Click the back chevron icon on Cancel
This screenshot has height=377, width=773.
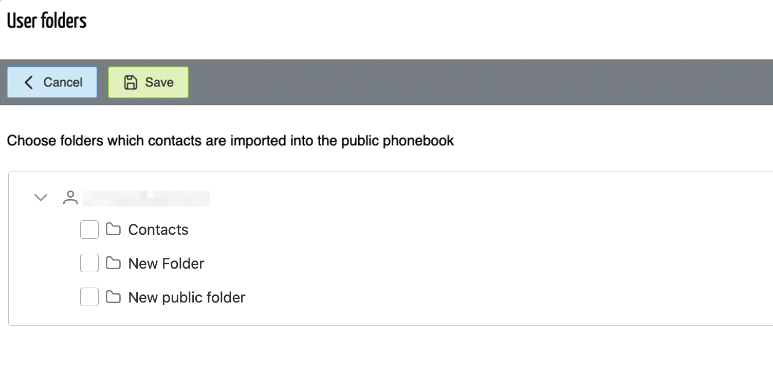29,82
